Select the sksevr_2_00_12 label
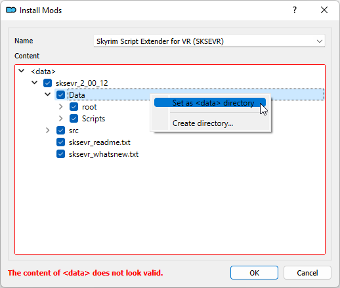 [82, 83]
